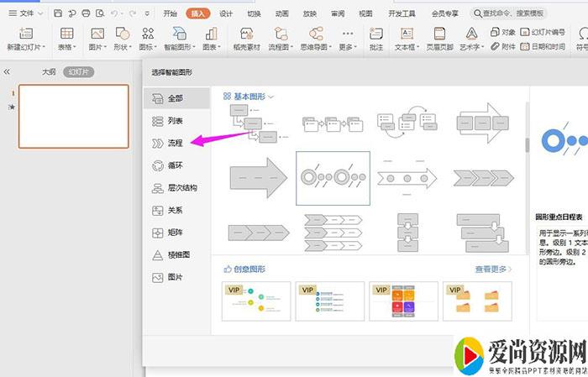Open the 稻壳素材 materials icon
Viewport: 588px width, 377px height.
click(246, 36)
